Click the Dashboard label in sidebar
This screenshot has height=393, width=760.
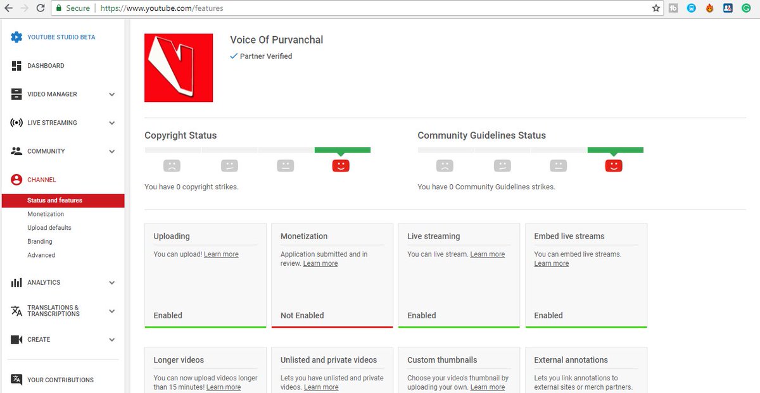46,66
